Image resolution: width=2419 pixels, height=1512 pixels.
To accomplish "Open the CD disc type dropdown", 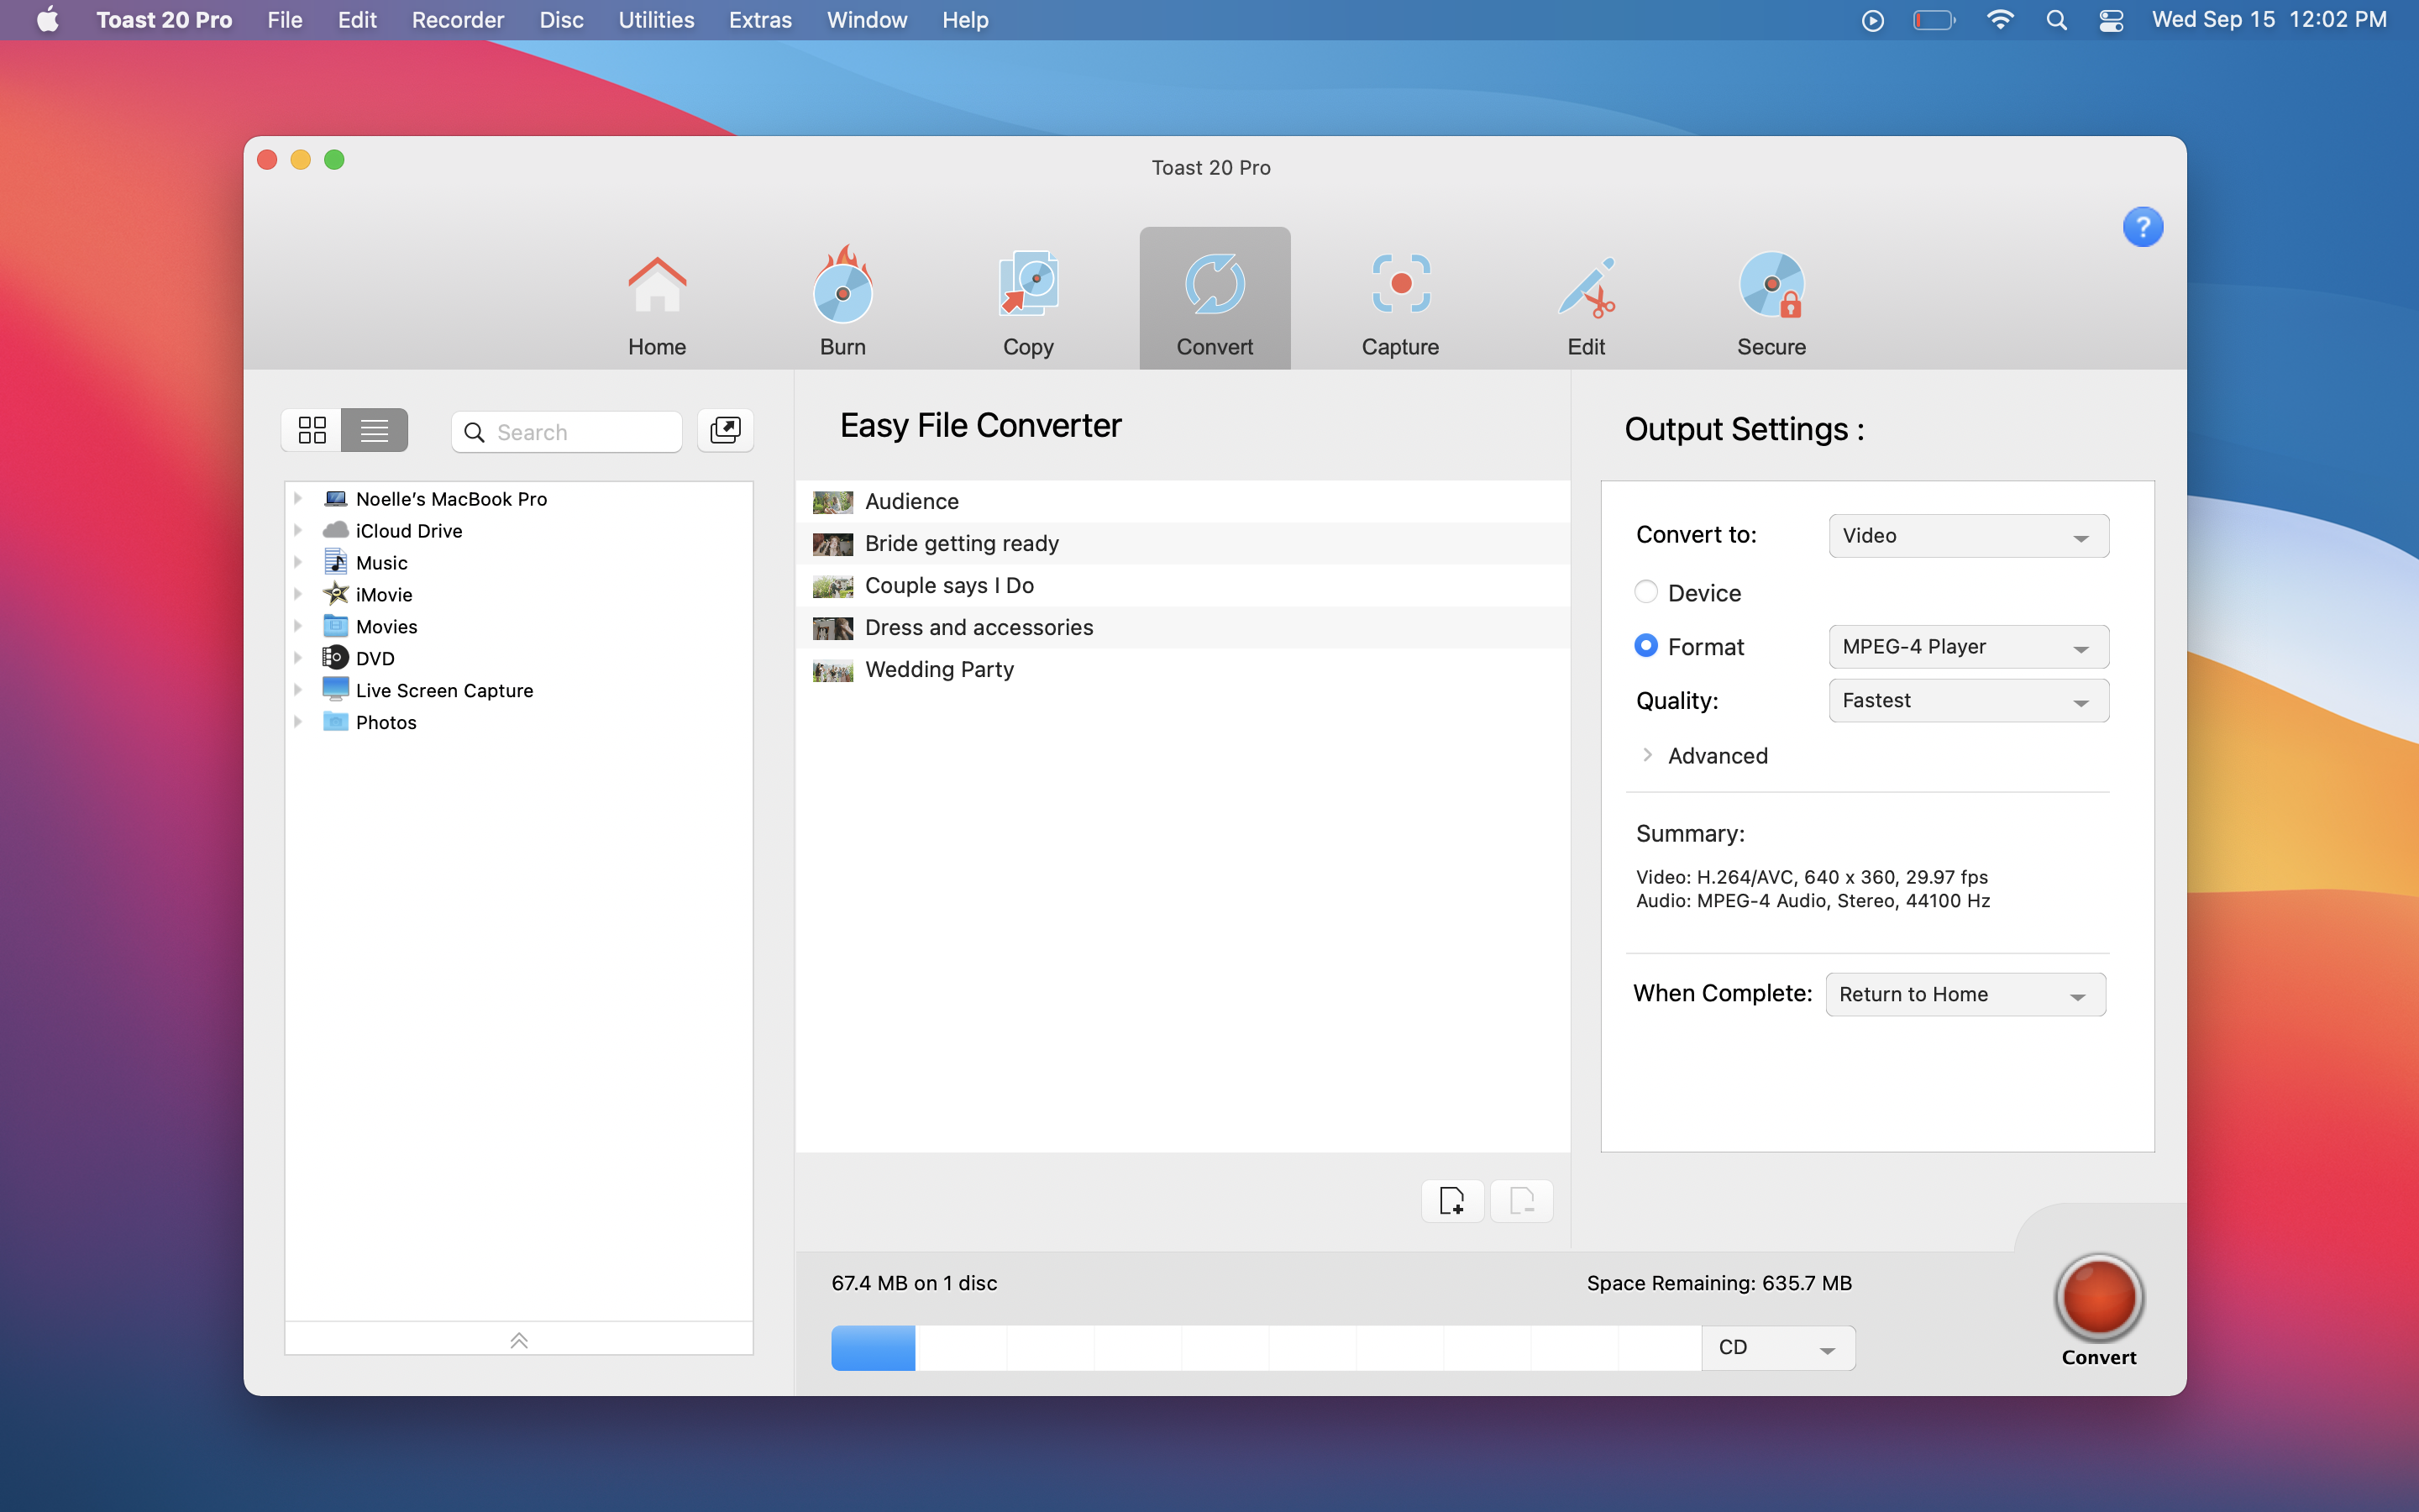I will pos(1778,1348).
